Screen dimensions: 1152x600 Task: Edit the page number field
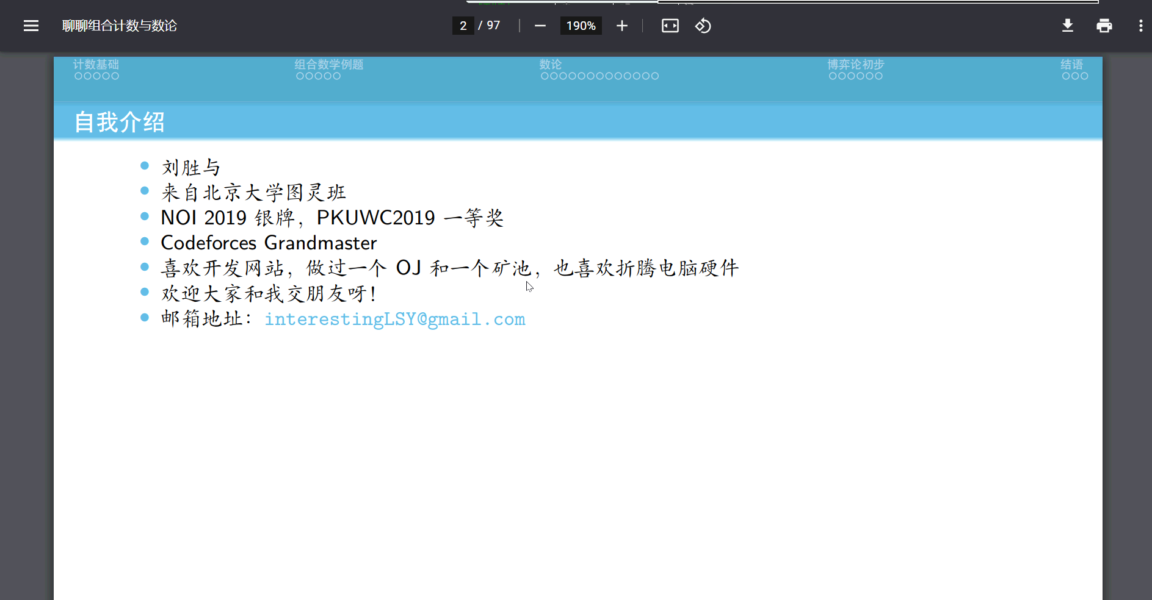point(463,26)
